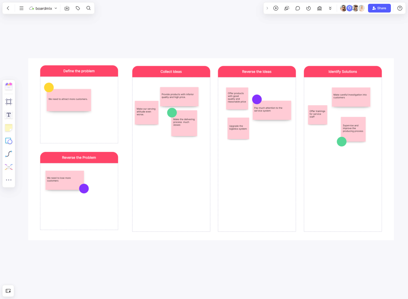Select the Mind Map tool
The width and height of the screenshot is (408, 299).
[x=9, y=167]
